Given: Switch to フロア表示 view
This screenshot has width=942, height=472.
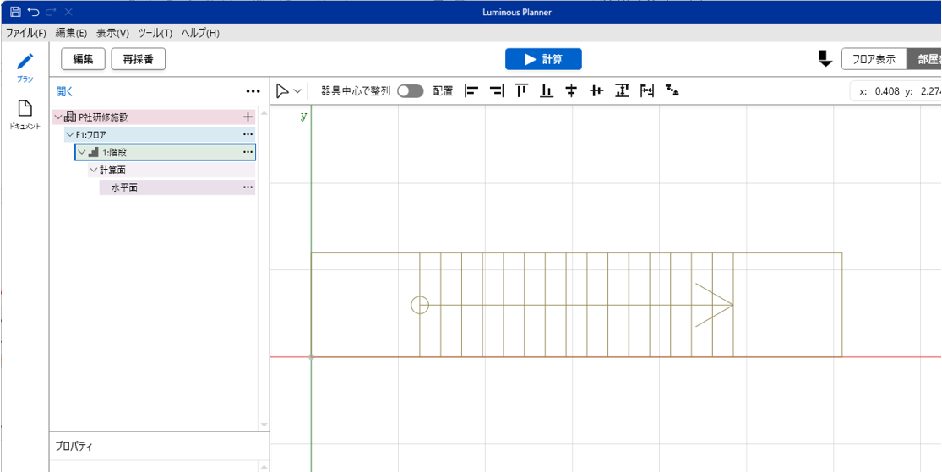Looking at the screenshot, I should pos(874,59).
